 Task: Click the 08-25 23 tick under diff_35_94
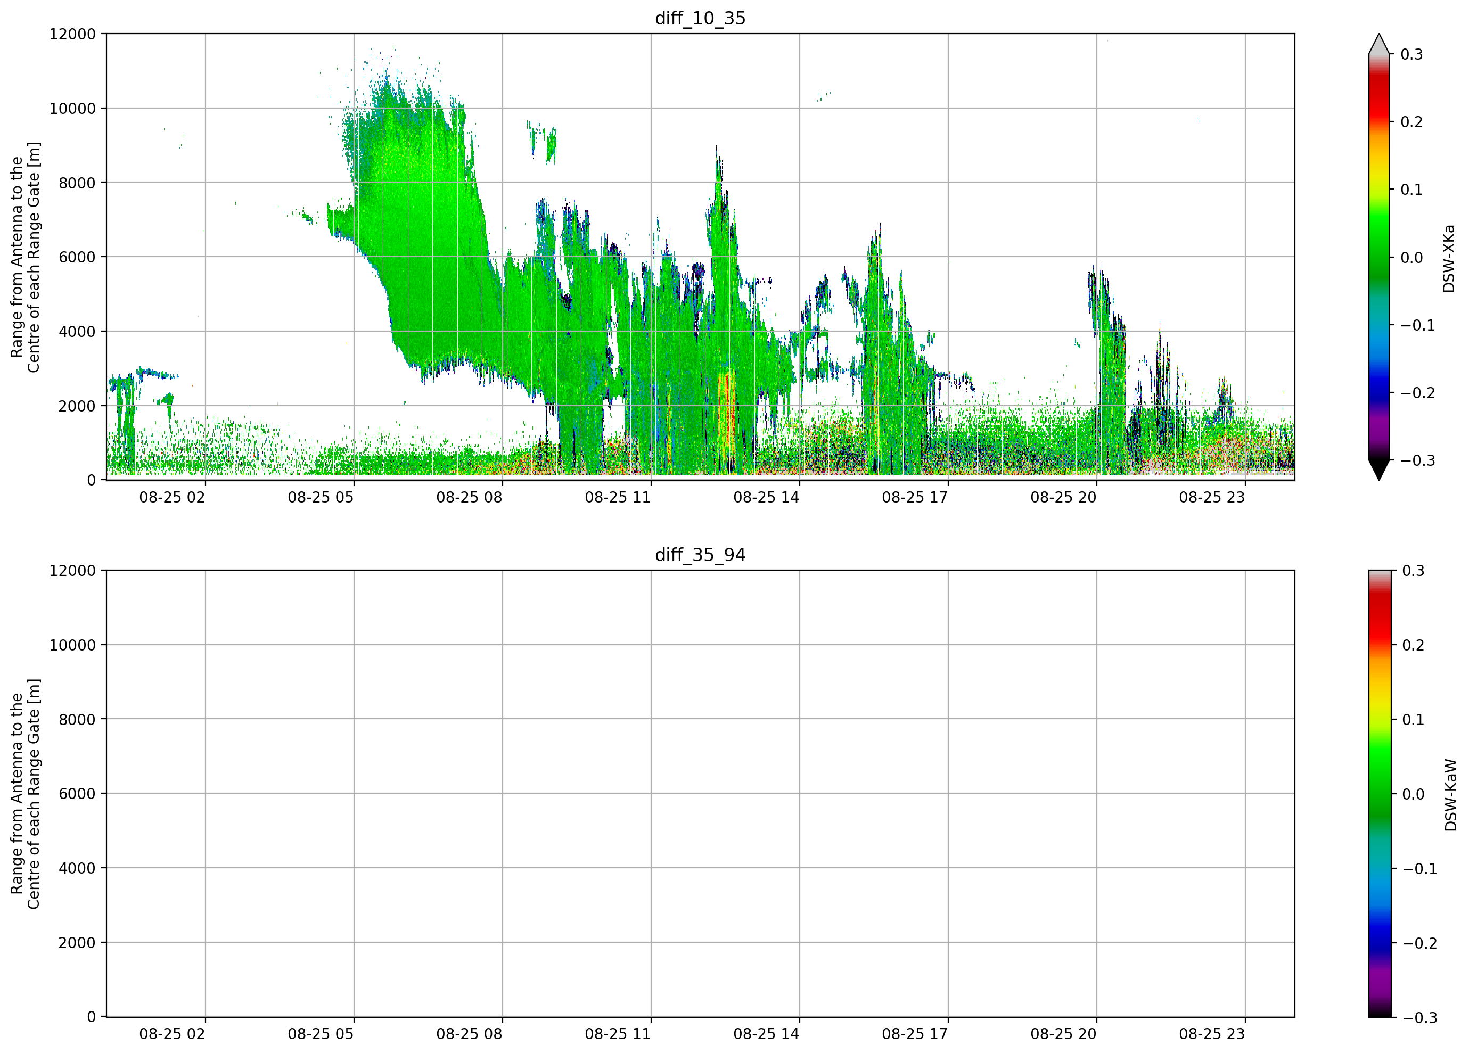coord(1212,1034)
